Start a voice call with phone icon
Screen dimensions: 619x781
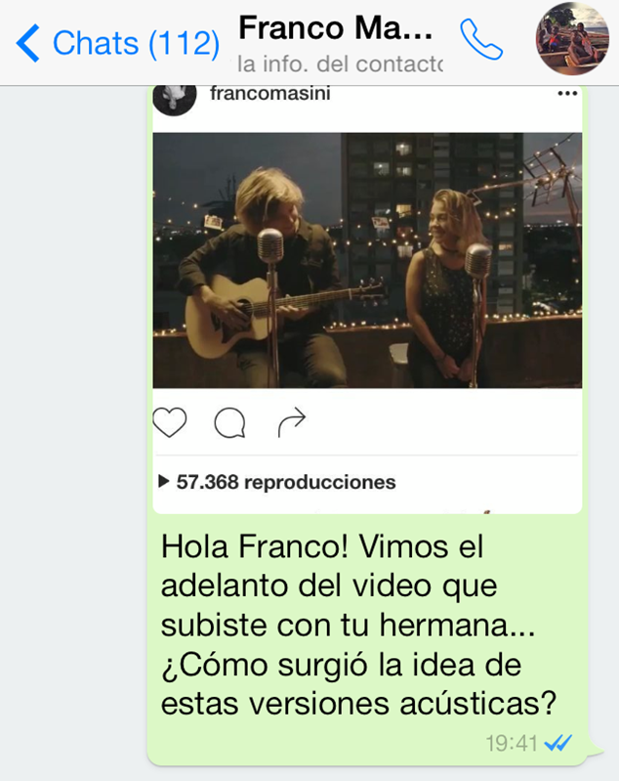pos(481,40)
